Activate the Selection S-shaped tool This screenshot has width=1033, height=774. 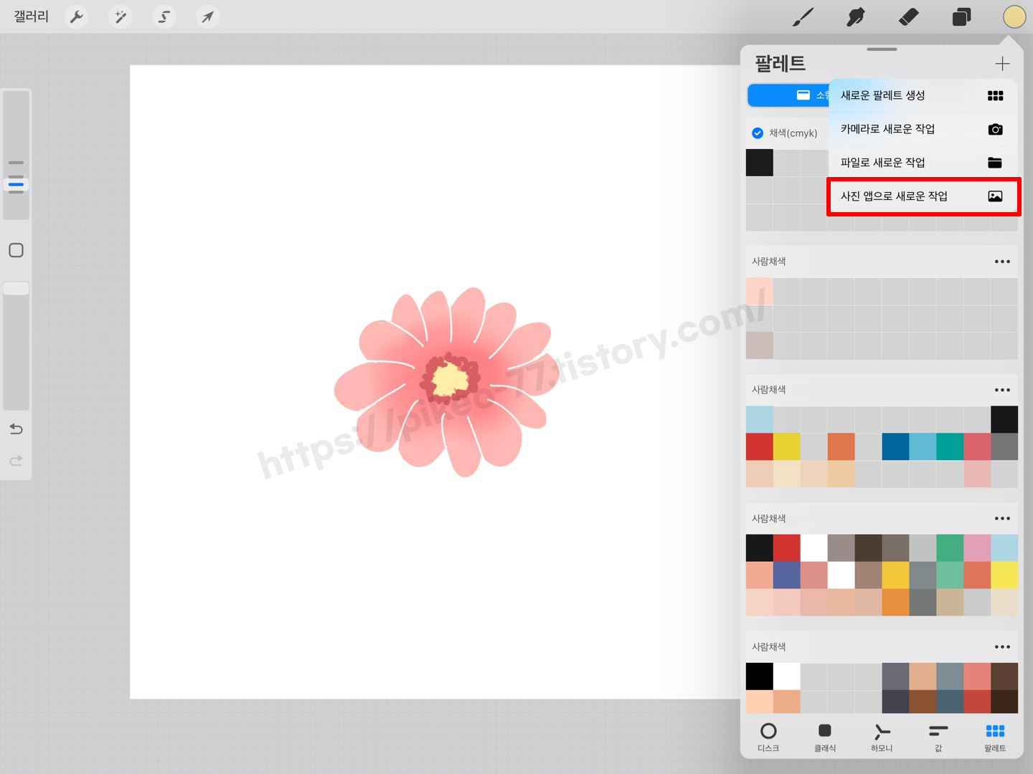(164, 16)
